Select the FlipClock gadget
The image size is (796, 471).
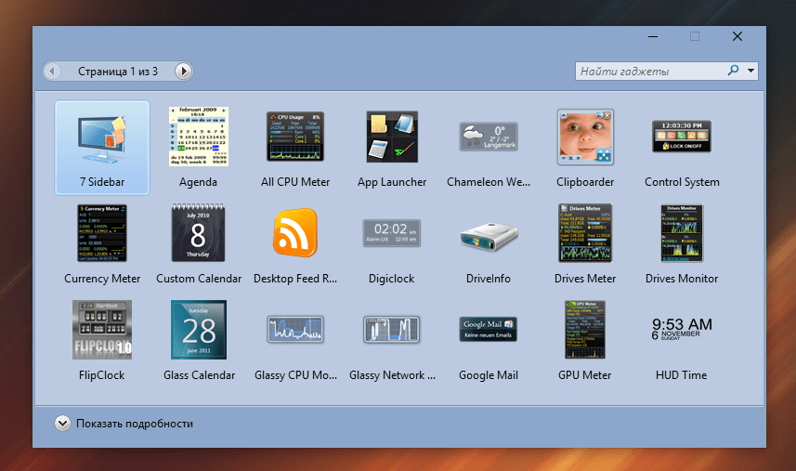pyautogui.click(x=102, y=330)
